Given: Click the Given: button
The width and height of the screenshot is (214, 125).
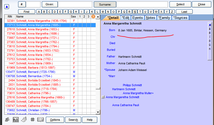Looking at the screenshot, I should pos(50,4).
